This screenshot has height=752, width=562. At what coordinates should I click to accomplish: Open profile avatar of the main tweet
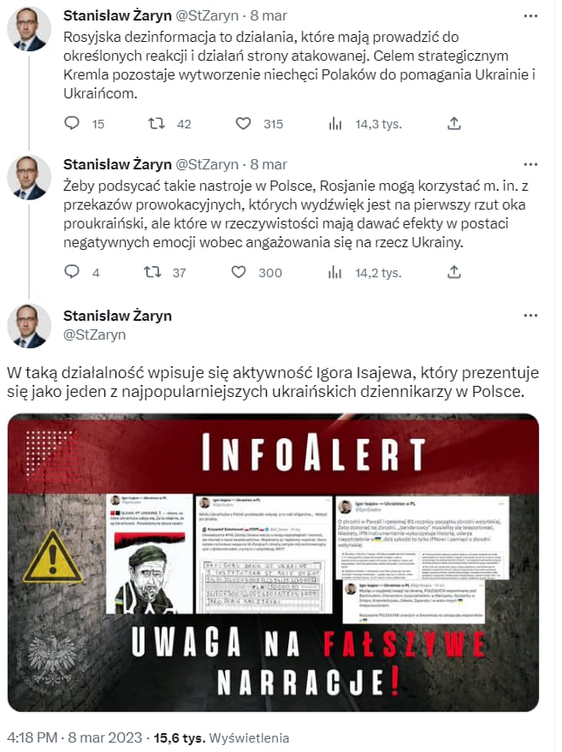click(29, 326)
